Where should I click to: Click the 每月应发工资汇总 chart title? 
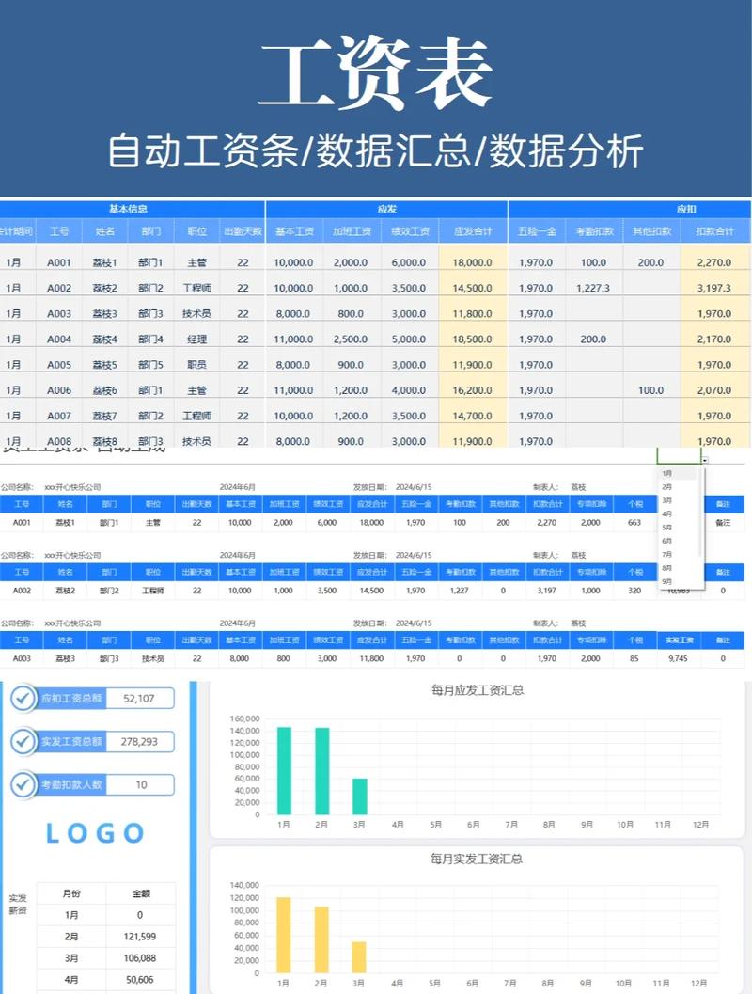(478, 690)
